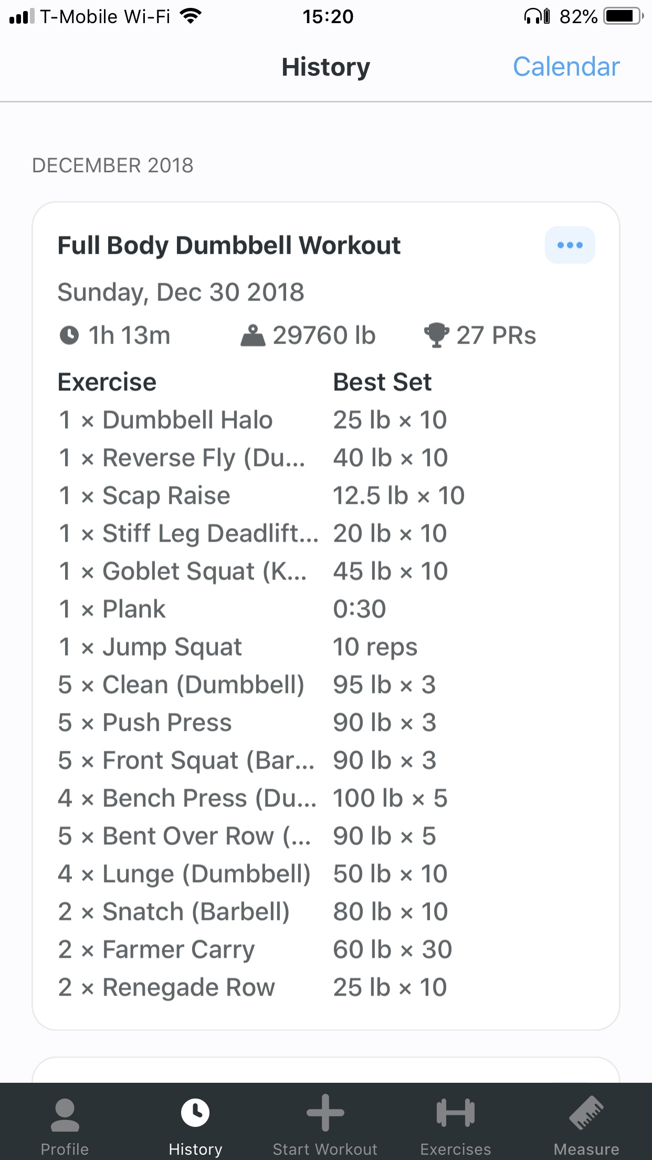This screenshot has height=1160, width=652.
Task: Tap the Sunday, Dec 30 2018 date
Action: point(181,292)
